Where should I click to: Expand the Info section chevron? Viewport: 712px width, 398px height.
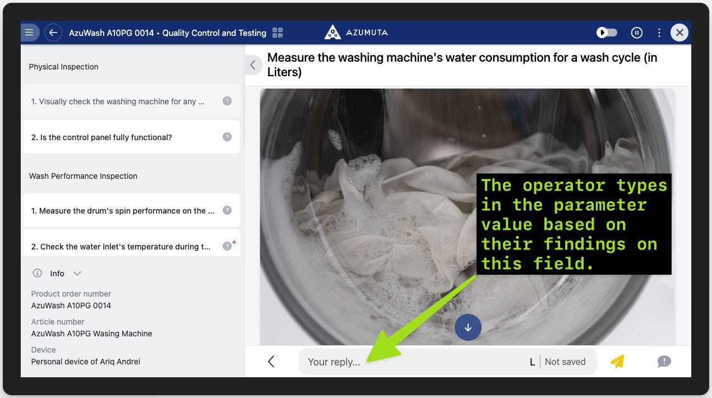77,274
